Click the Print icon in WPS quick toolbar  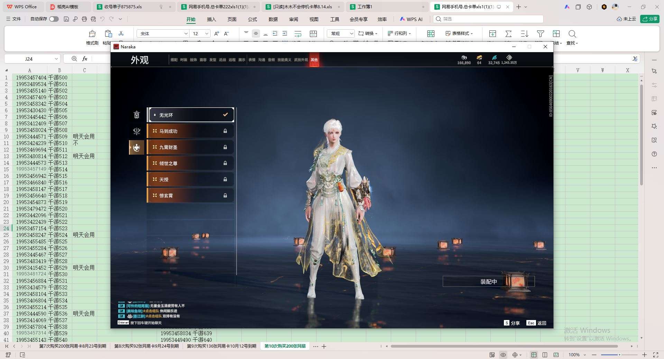tap(84, 19)
